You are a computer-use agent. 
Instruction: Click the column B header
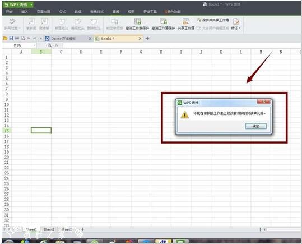41,52
